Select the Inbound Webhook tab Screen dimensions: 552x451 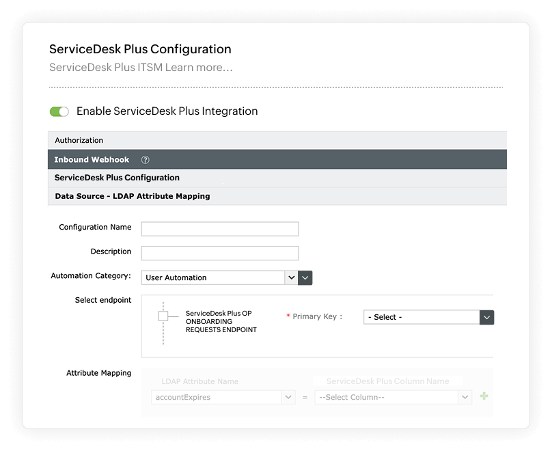(92, 159)
